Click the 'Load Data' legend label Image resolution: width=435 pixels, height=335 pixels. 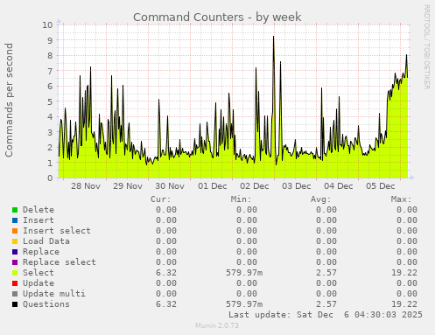[46, 241]
